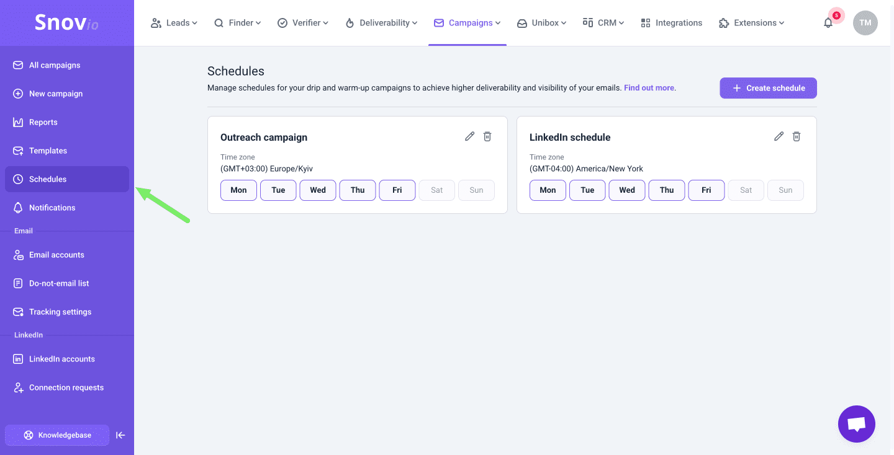Open the notifications bell icon

pos(828,23)
